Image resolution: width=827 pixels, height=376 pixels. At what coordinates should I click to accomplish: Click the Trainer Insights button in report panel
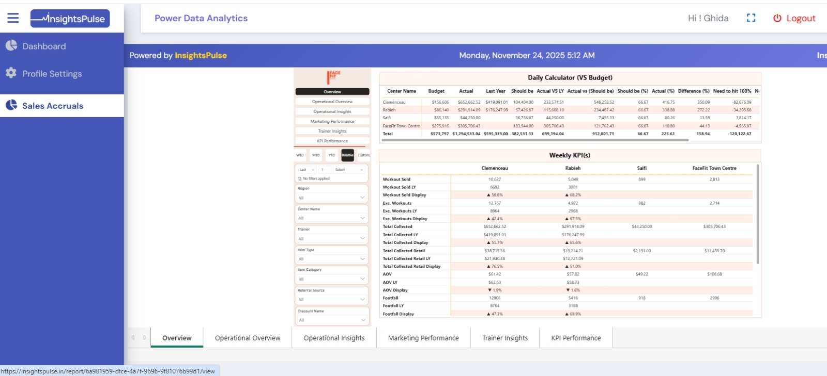point(332,131)
